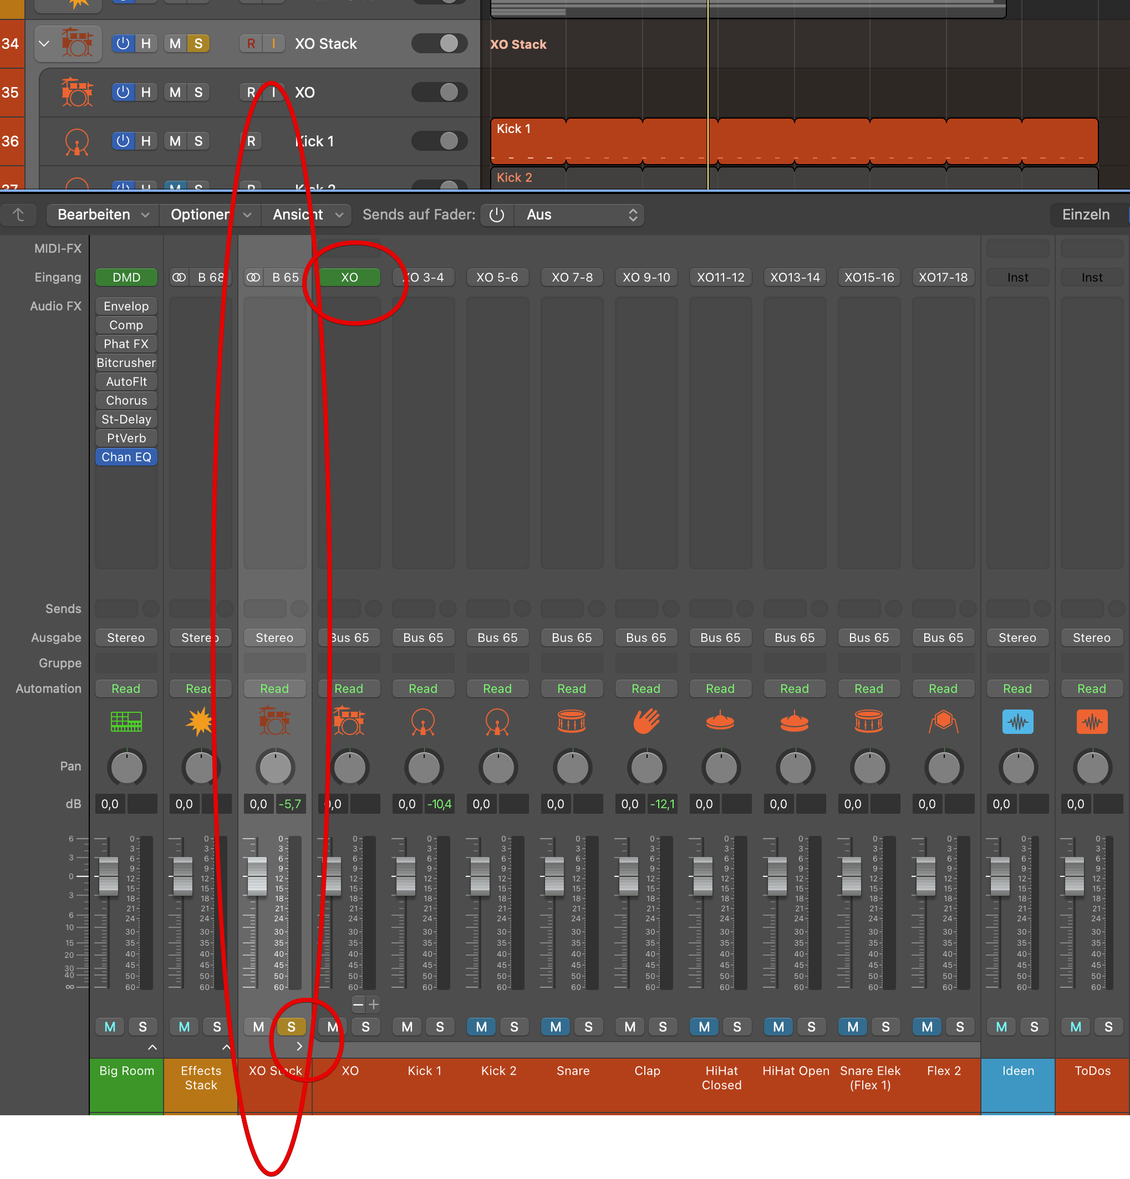The image size is (1130, 1179).
Task: Click the mixer up-level arrow icon
Action: pos(19,215)
